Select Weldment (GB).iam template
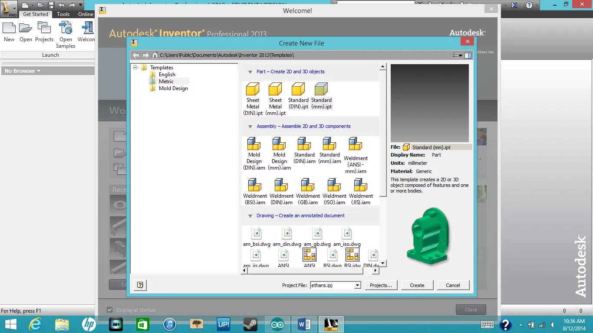The height and width of the screenshot is (333, 593). (x=308, y=191)
